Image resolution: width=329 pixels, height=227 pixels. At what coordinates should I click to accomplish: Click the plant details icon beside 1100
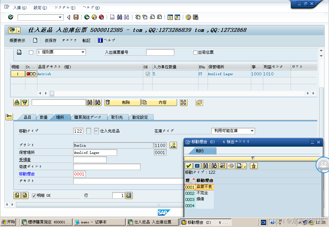pos(173,145)
